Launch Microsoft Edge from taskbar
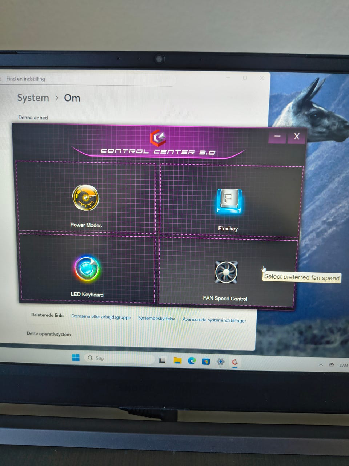 pyautogui.click(x=192, y=361)
